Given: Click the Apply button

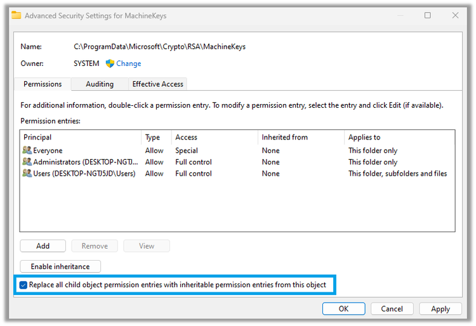Looking at the screenshot, I should tap(440, 309).
